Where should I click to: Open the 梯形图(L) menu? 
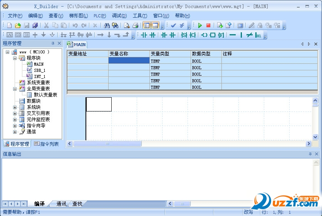79,16
